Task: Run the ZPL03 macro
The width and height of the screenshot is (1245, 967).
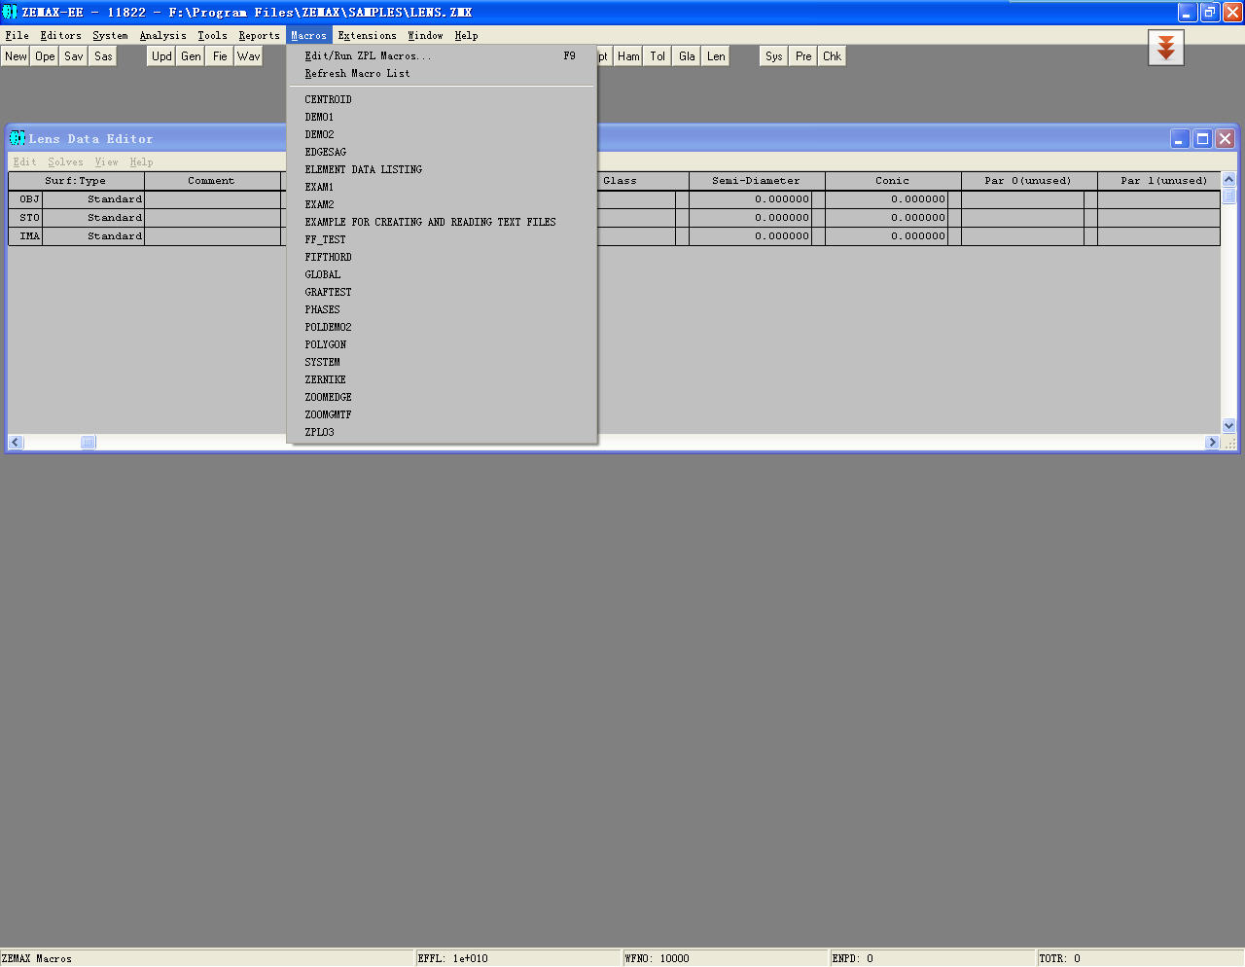Action: point(442,432)
